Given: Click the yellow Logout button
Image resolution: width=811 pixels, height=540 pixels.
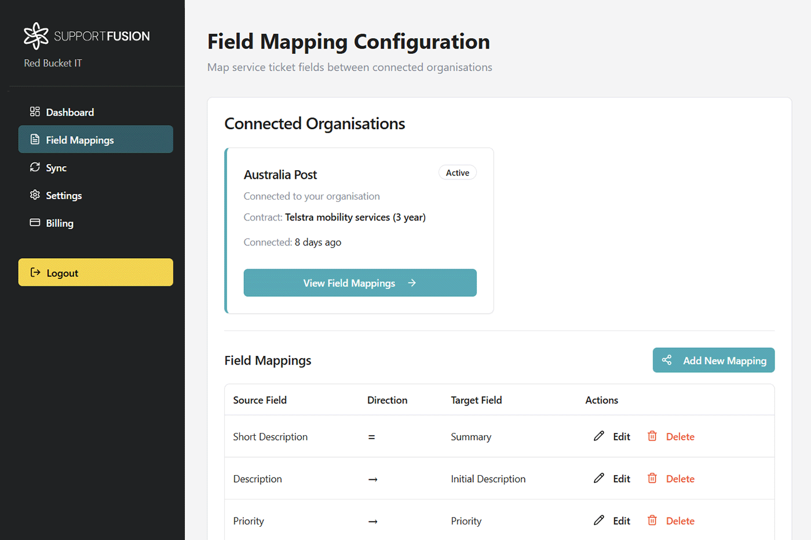Looking at the screenshot, I should (x=96, y=272).
